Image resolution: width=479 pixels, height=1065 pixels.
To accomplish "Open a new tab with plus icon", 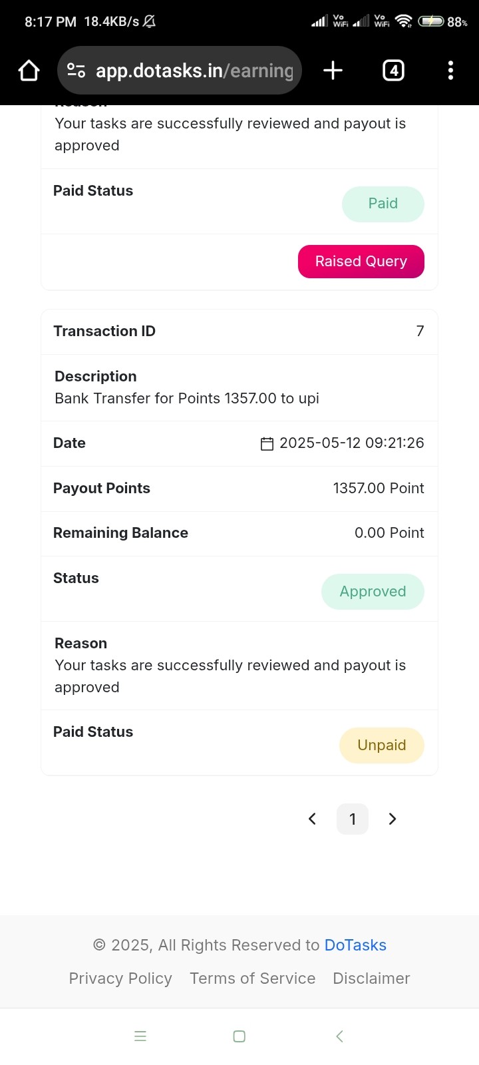I will [333, 71].
